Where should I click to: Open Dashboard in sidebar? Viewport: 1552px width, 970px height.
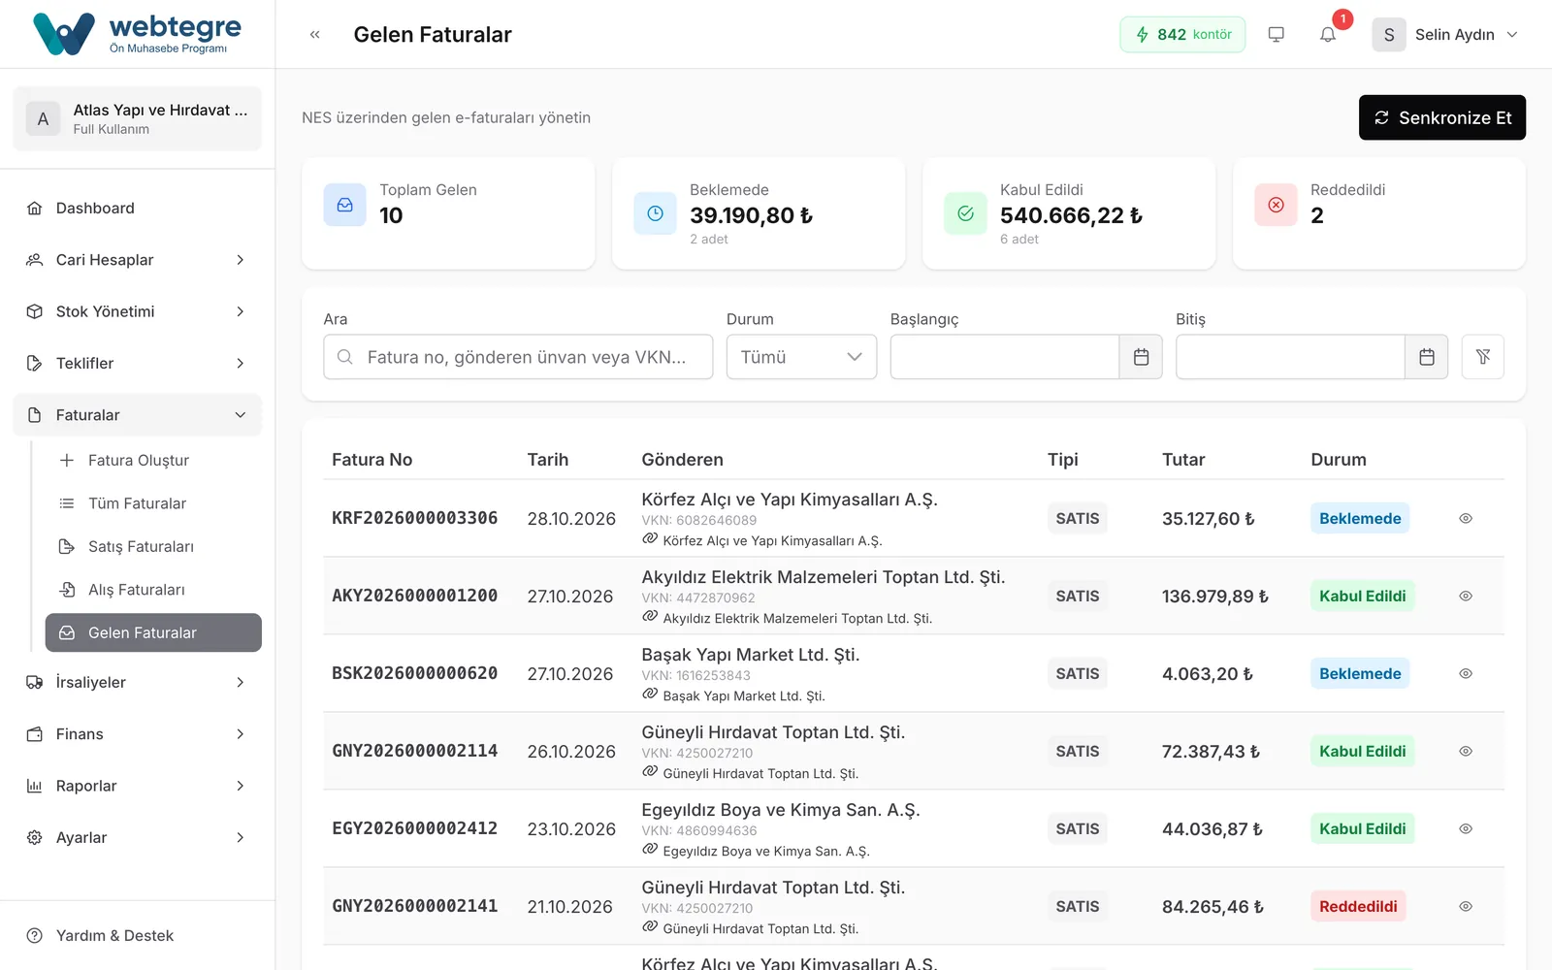[x=137, y=209]
